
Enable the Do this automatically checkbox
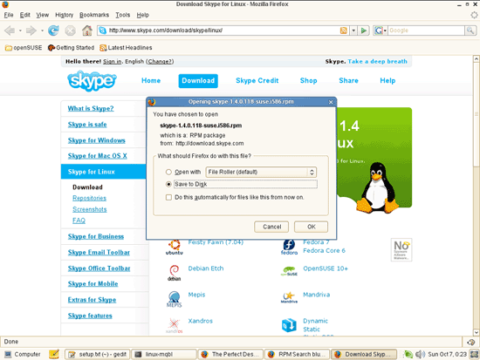(x=168, y=197)
